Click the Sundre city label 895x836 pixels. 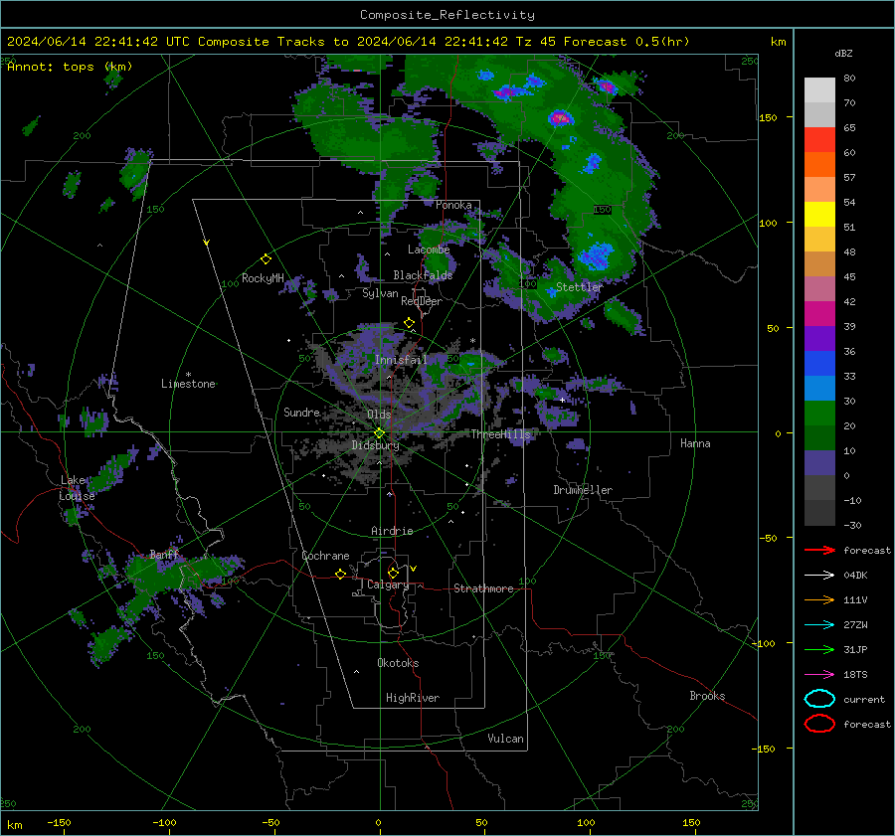tap(301, 412)
